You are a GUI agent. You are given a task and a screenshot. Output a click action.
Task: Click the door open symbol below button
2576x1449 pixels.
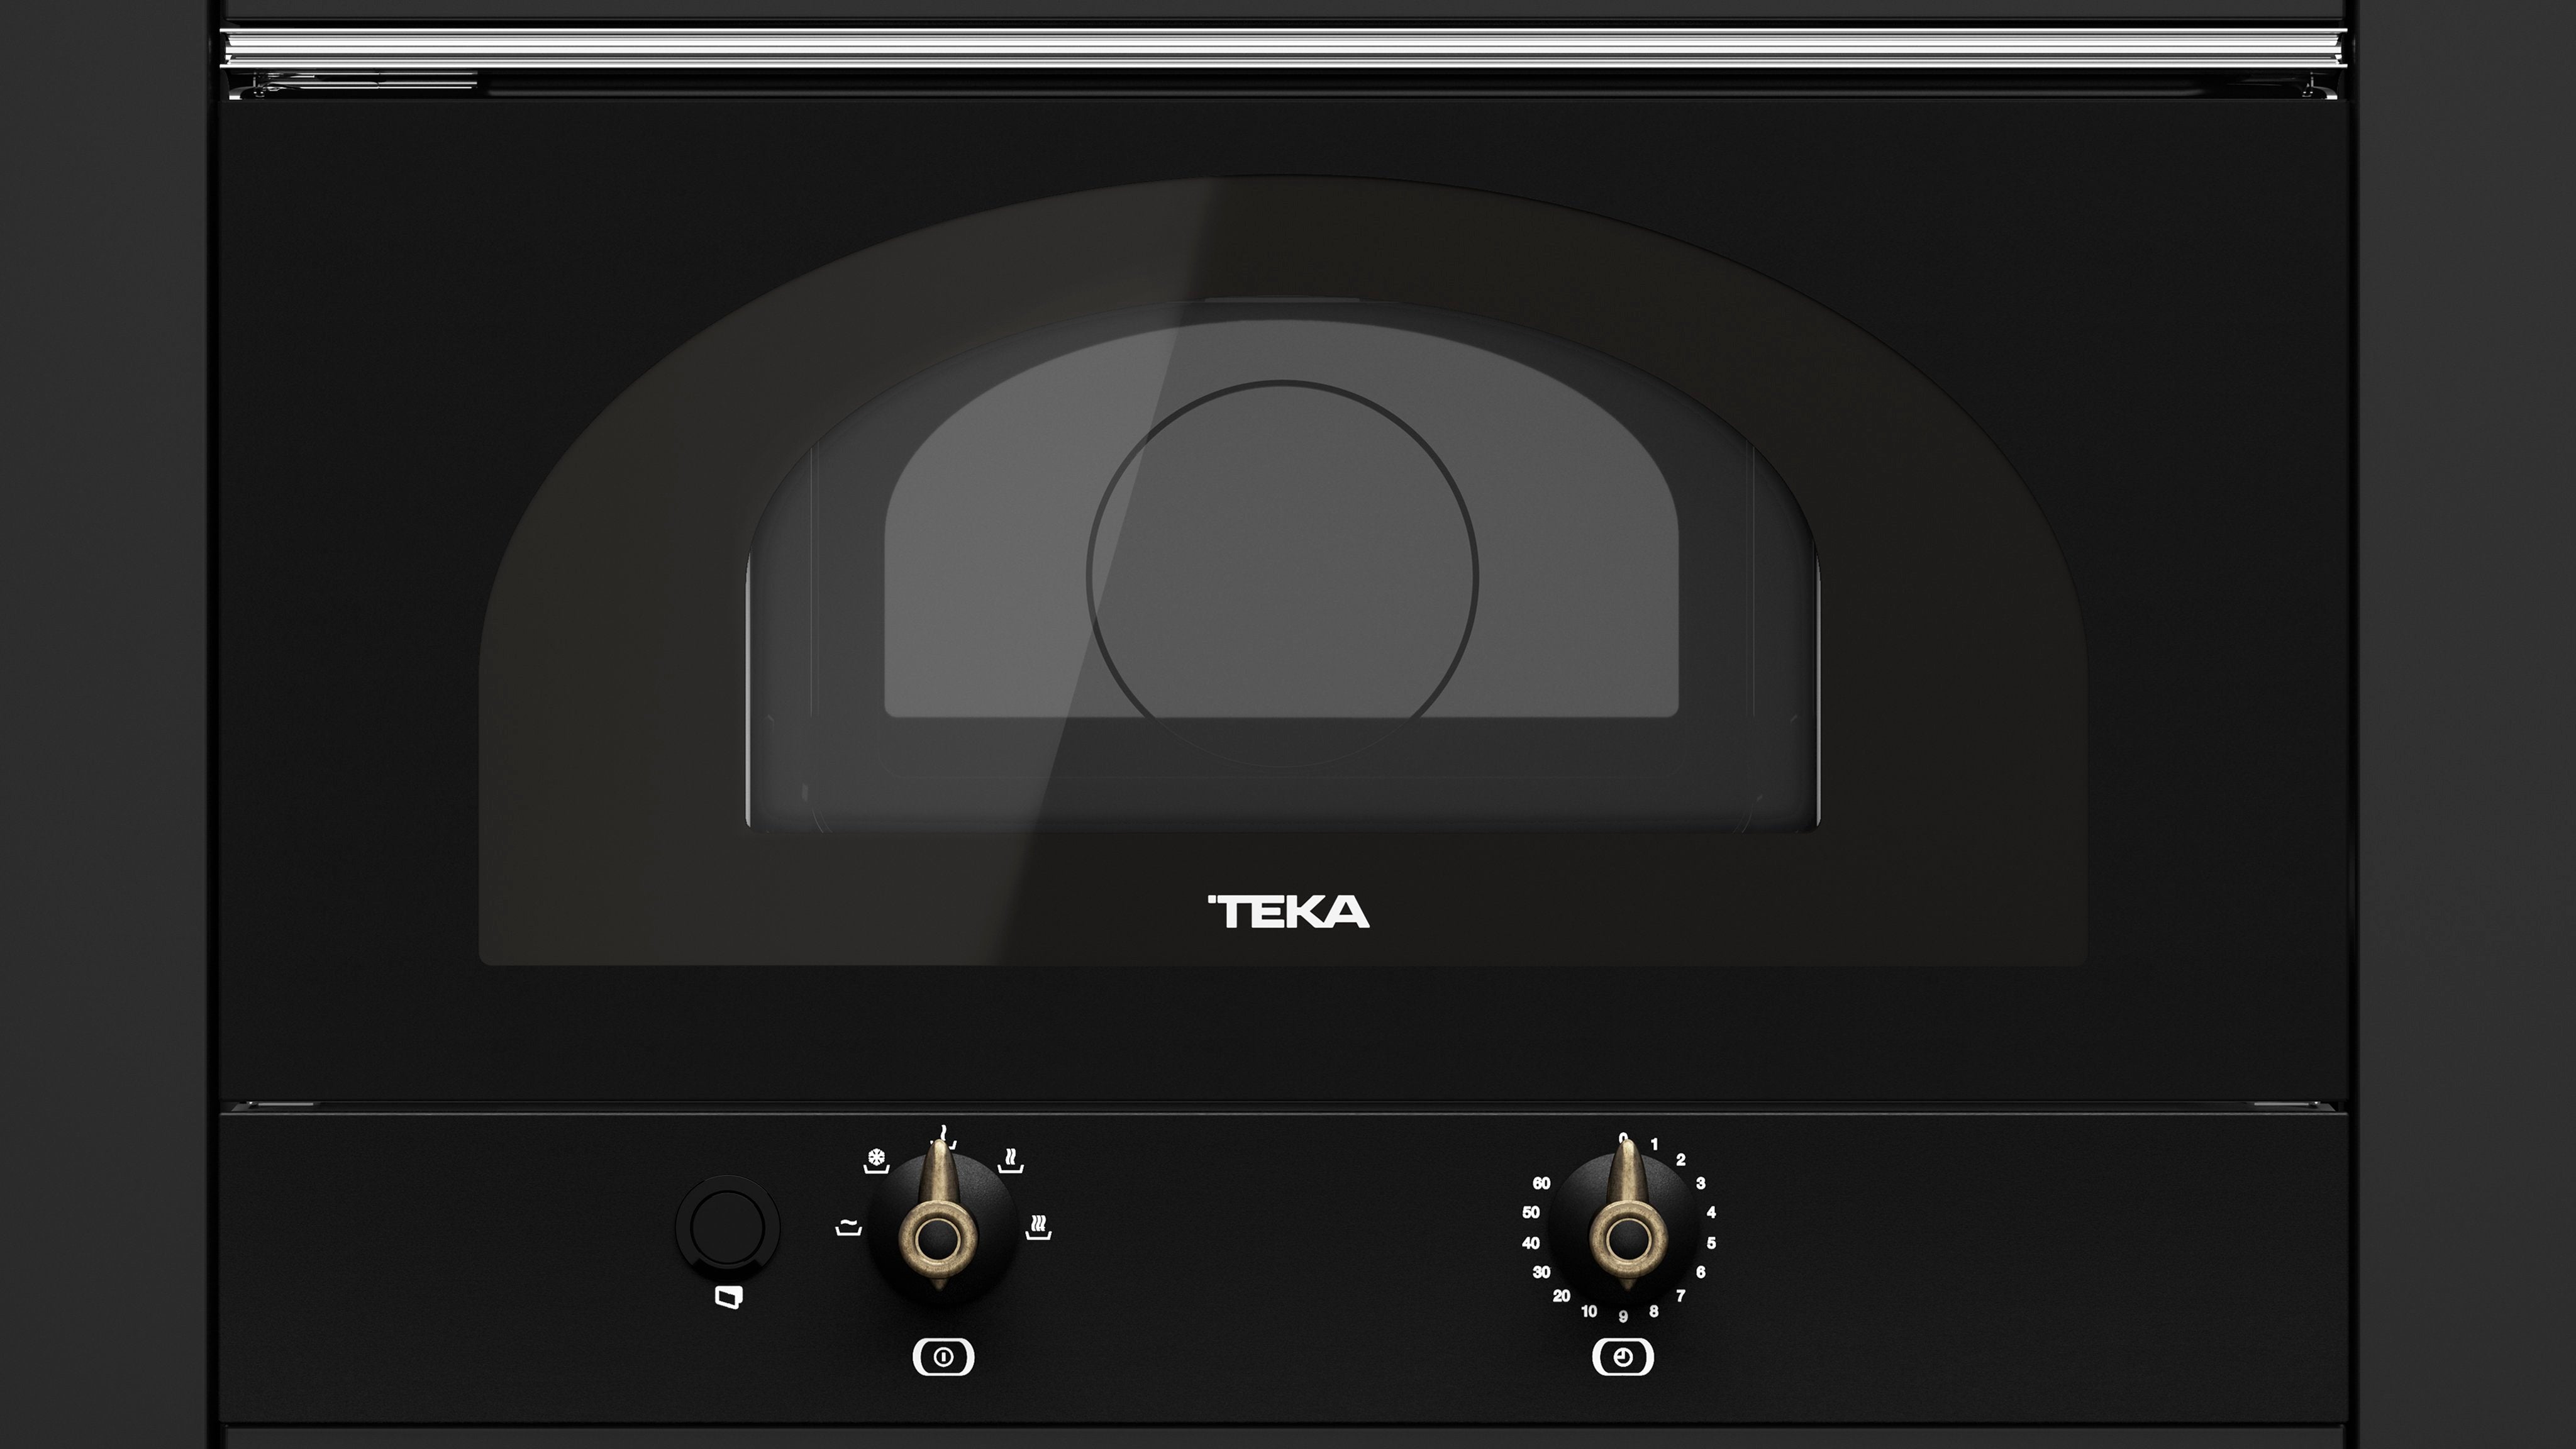coord(729,1298)
